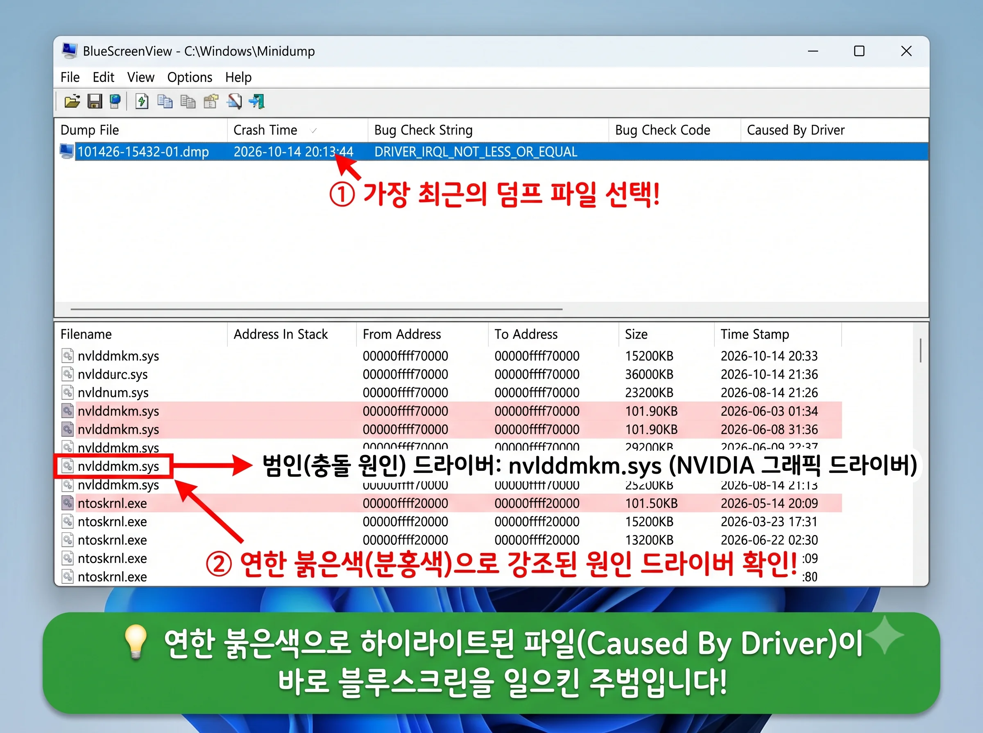
Task: Click the upper pane horizontal scrollbar
Action: (x=316, y=309)
